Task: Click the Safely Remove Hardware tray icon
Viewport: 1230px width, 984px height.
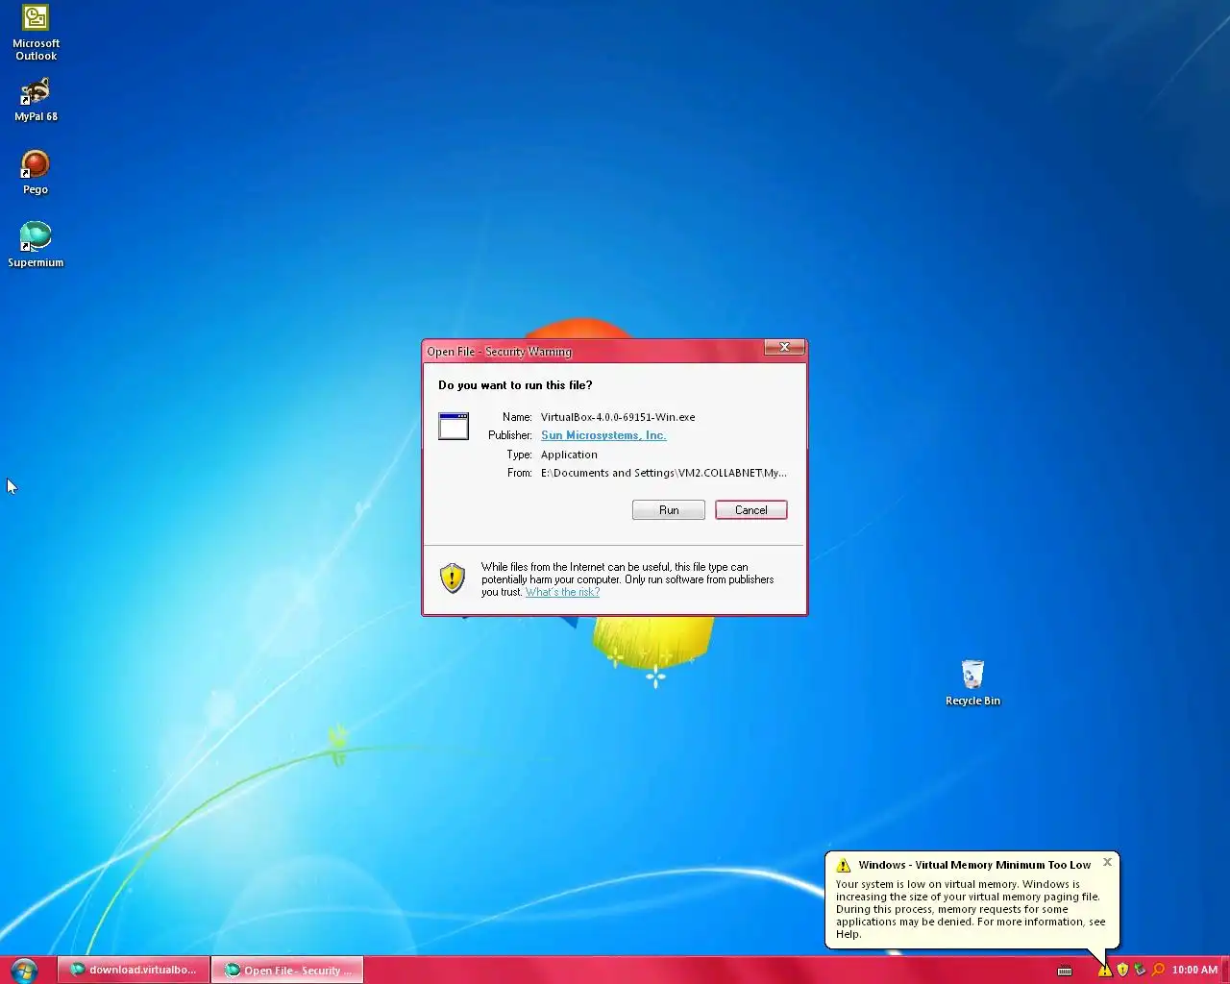Action: (x=1140, y=971)
